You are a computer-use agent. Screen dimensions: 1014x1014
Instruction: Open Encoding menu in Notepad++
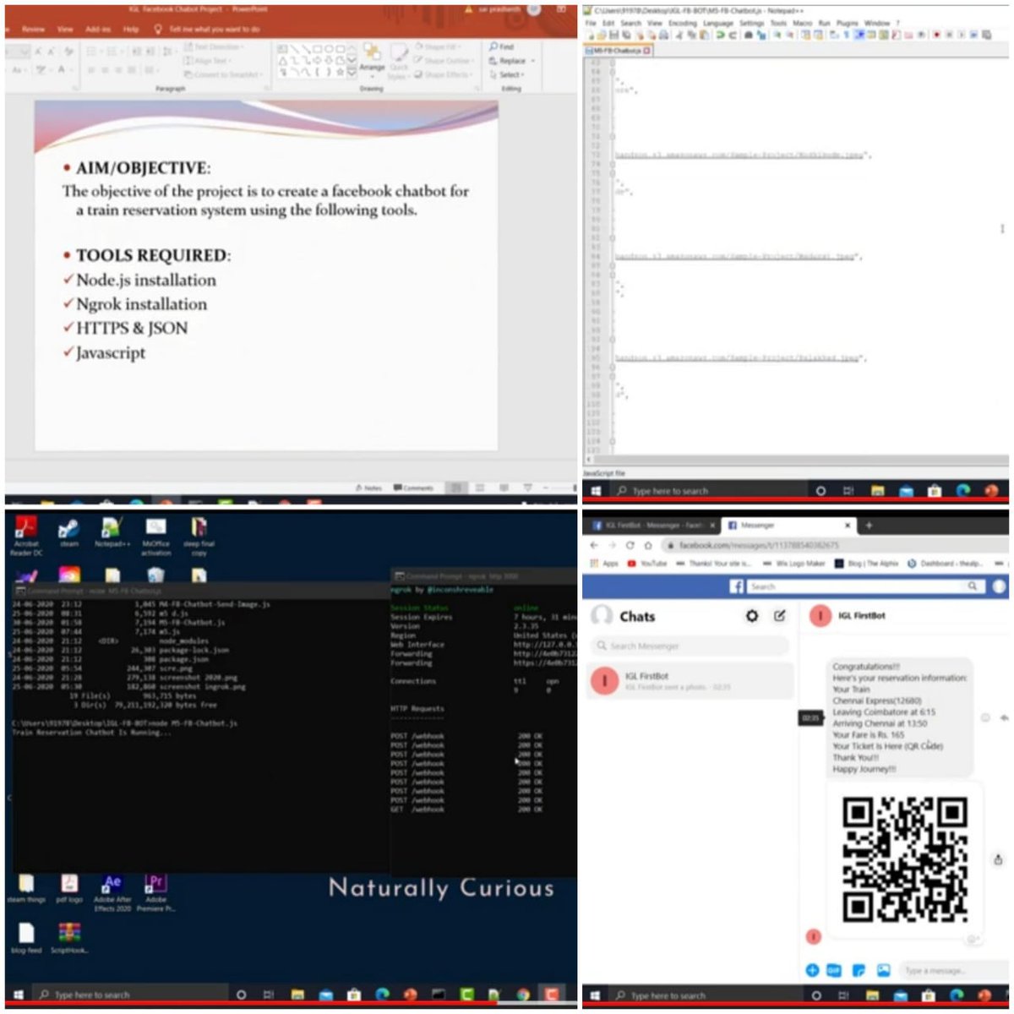click(682, 23)
